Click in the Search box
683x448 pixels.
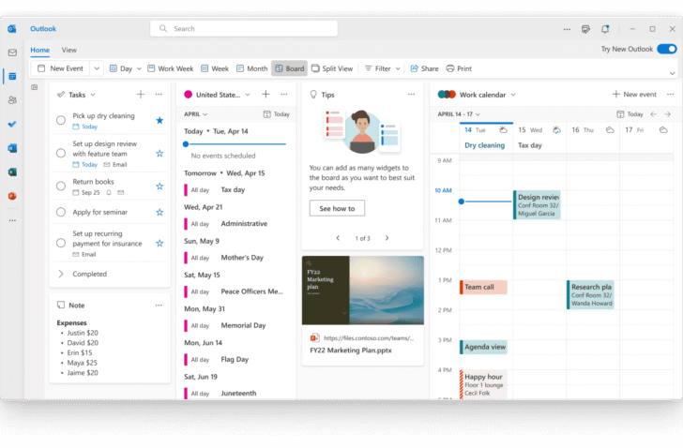pyautogui.click(x=244, y=29)
